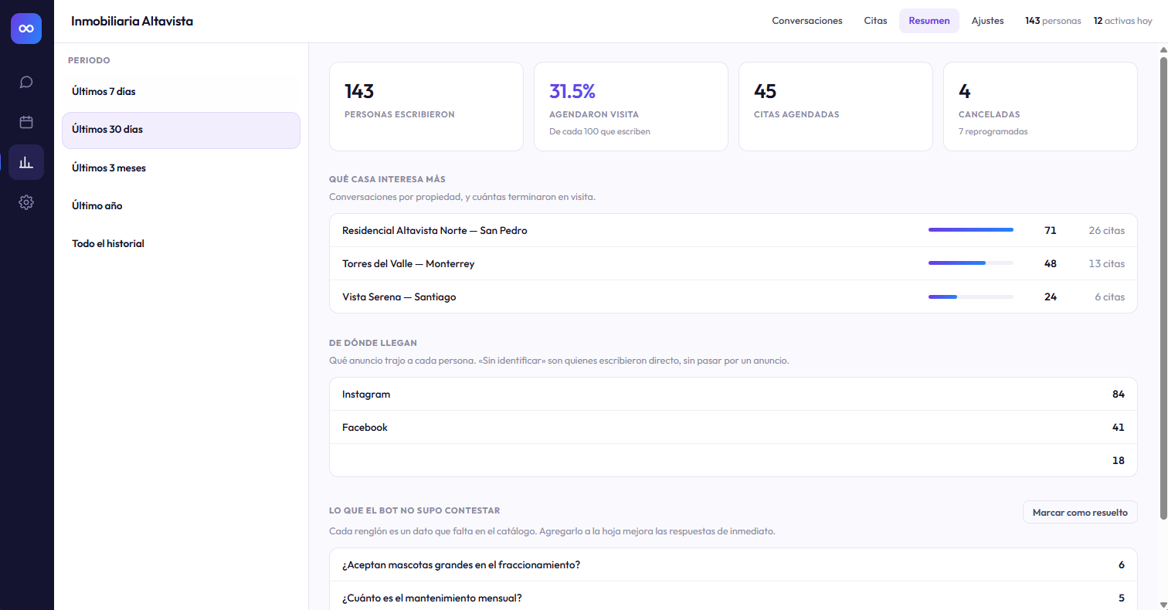Click the 143 personas counter in header
This screenshot has height=610, width=1168.
click(1053, 21)
